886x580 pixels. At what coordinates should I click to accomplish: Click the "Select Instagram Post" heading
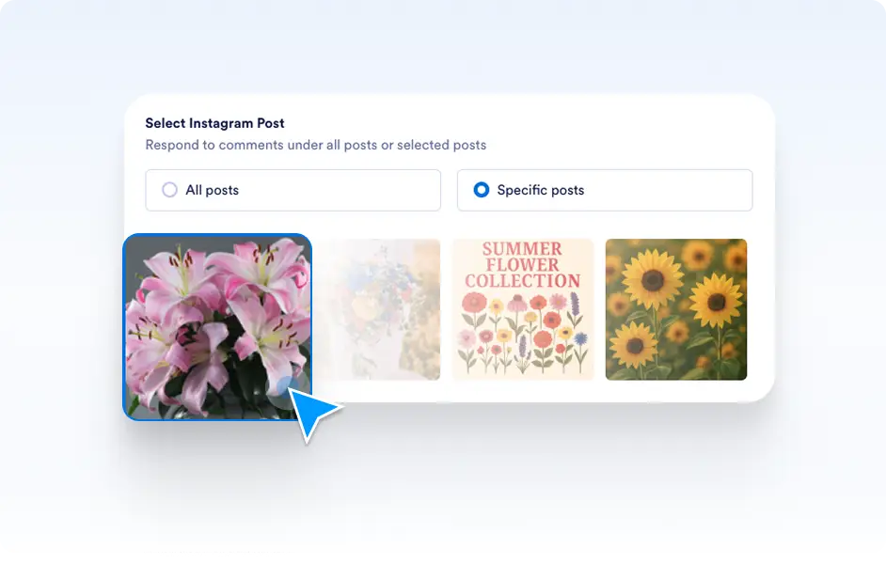214,123
